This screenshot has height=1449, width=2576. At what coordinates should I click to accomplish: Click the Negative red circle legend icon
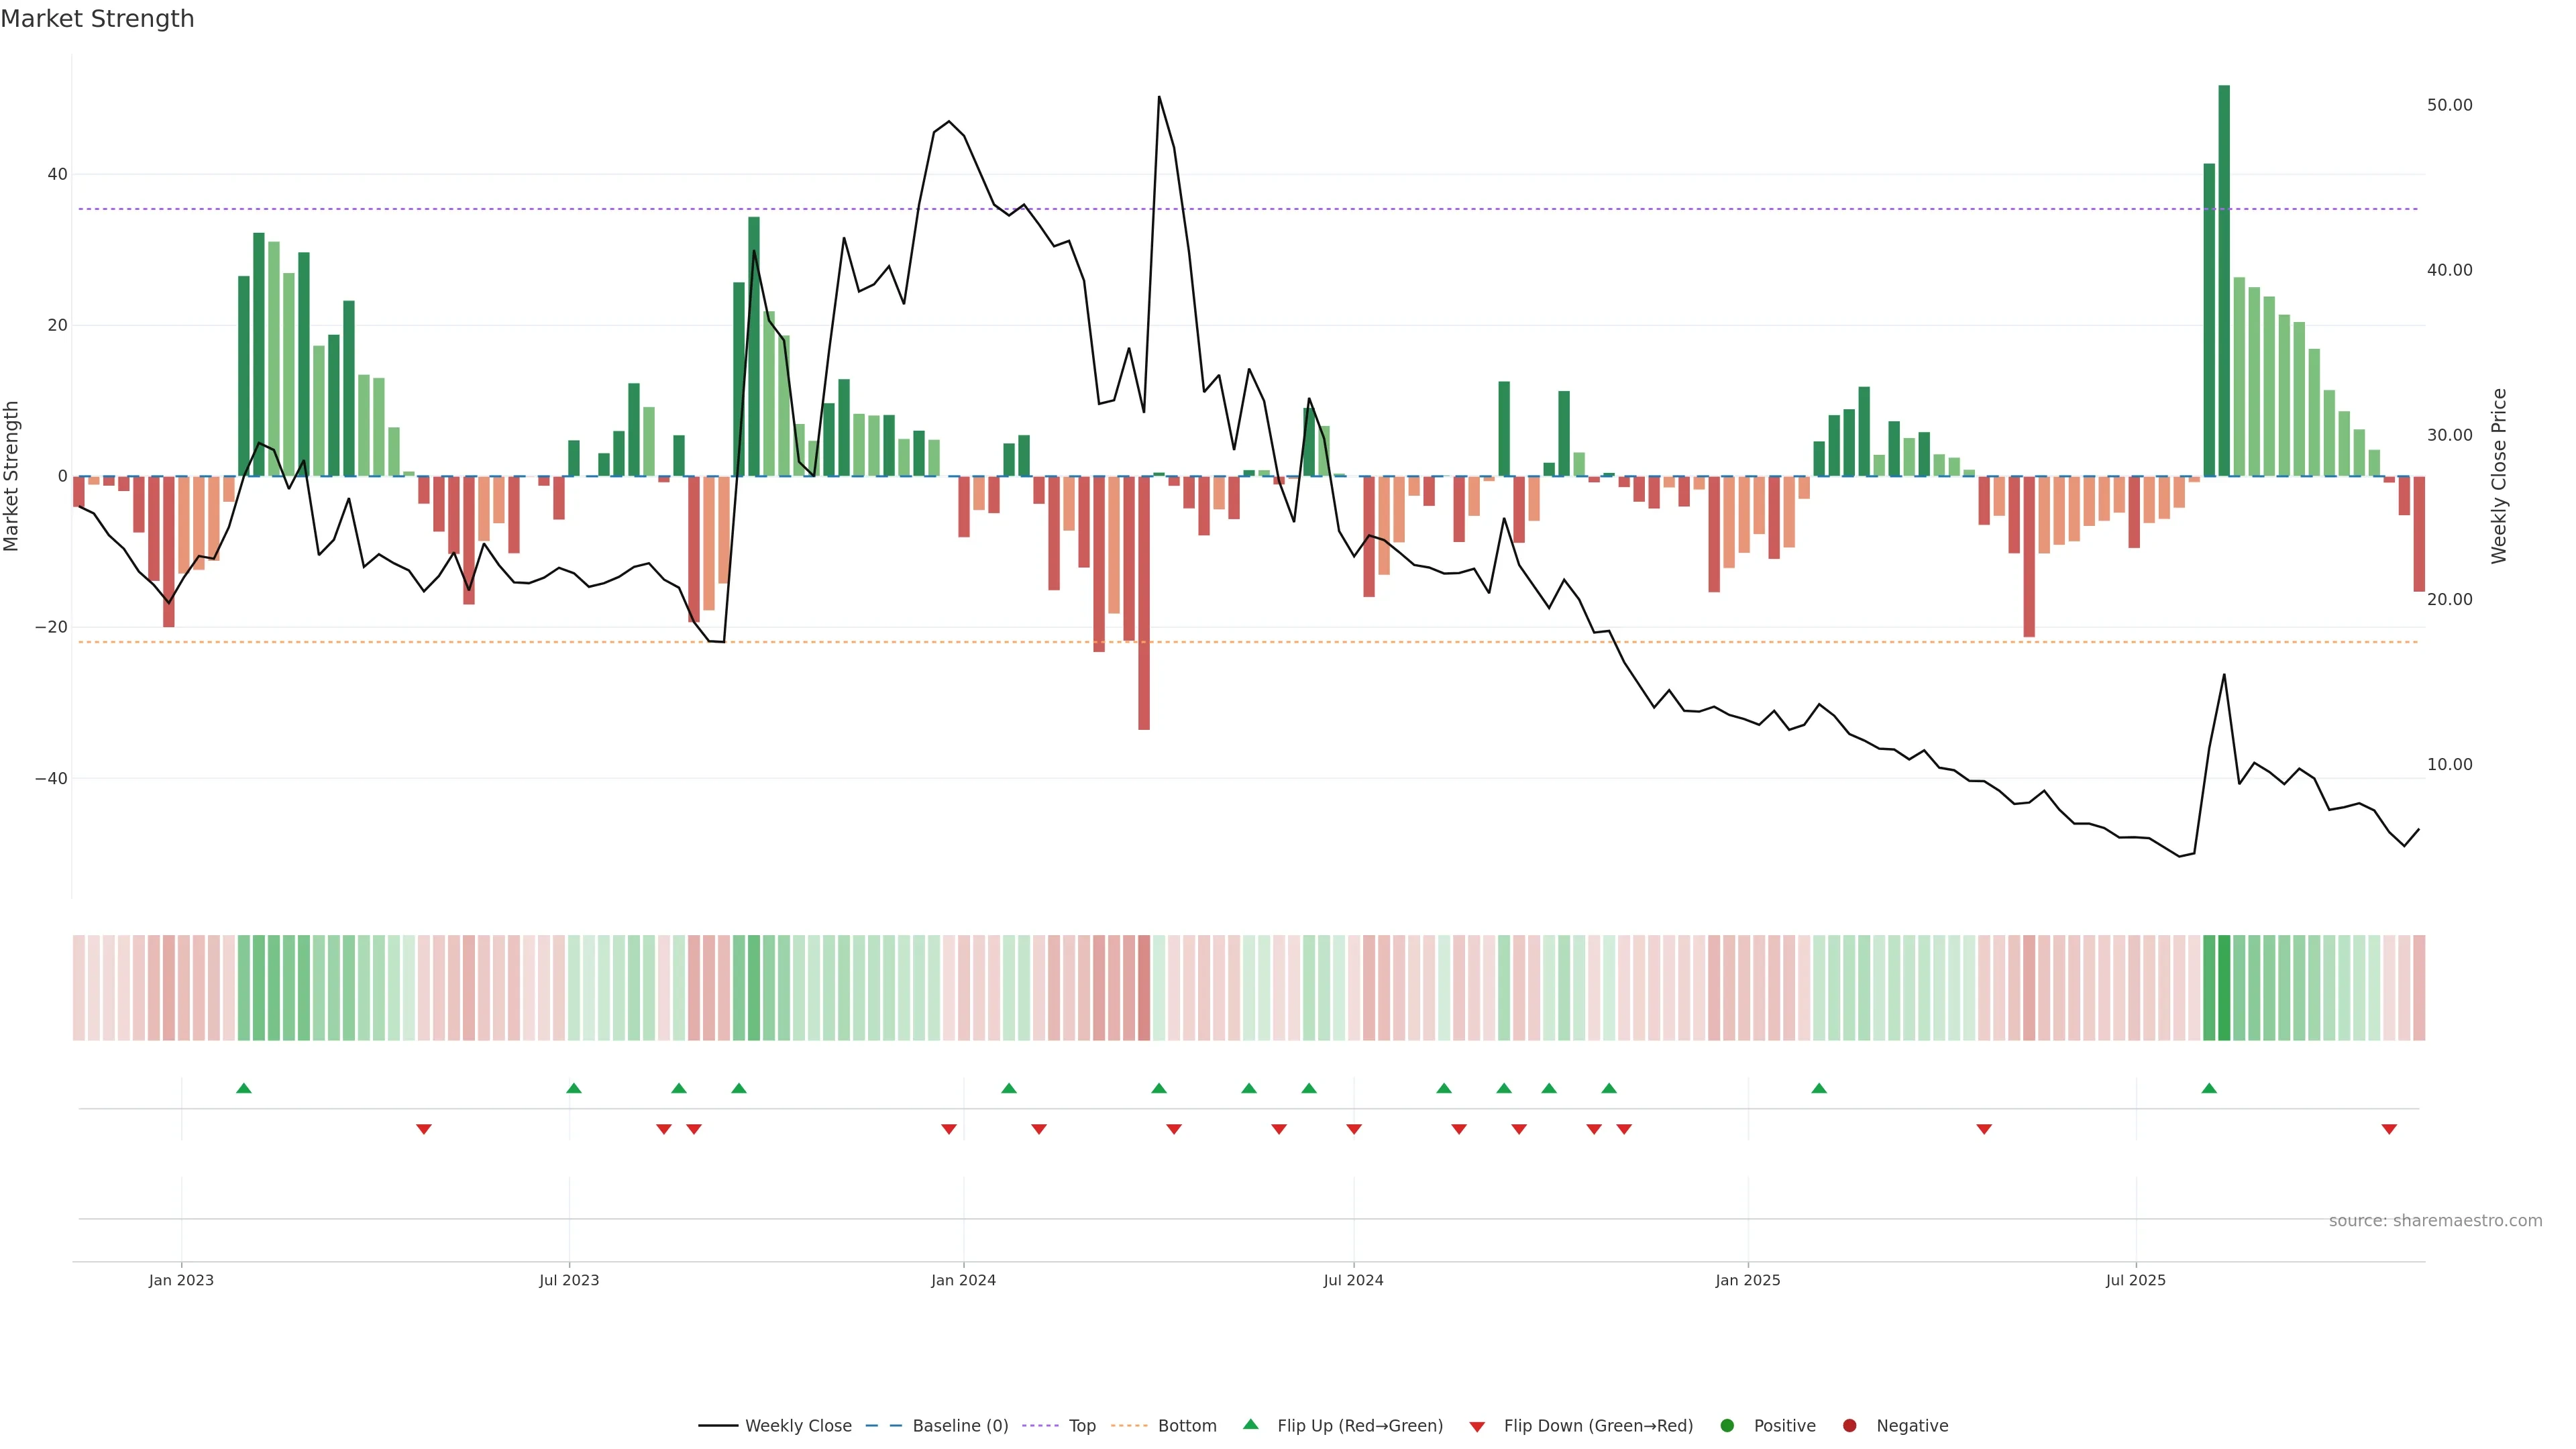[x=1849, y=1426]
